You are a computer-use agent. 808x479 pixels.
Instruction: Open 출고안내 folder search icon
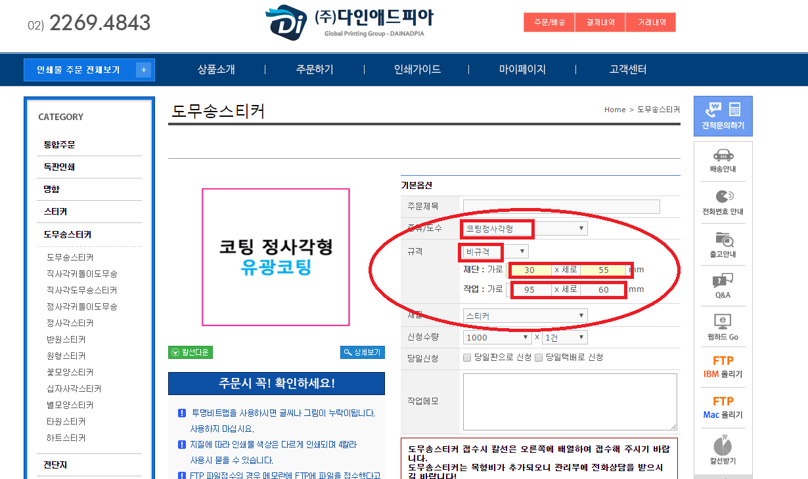[723, 239]
